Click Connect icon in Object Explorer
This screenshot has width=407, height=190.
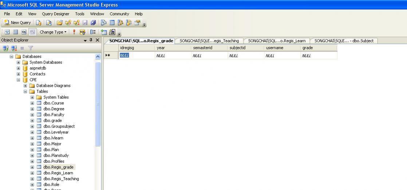tap(5, 48)
